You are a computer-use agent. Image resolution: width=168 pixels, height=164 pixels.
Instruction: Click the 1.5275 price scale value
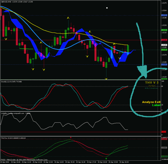click(164, 3)
